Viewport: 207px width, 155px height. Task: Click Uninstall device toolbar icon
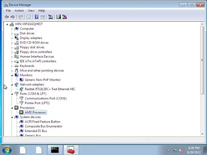click(x=64, y=17)
